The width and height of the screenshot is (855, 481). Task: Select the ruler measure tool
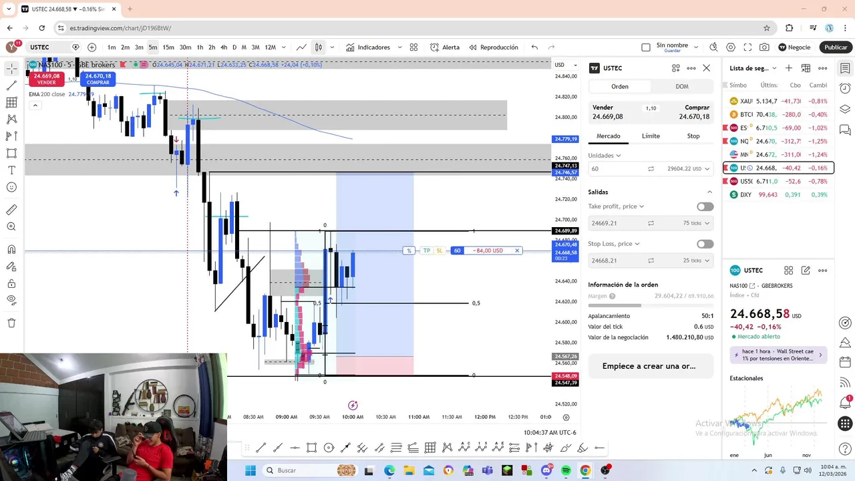click(x=11, y=210)
